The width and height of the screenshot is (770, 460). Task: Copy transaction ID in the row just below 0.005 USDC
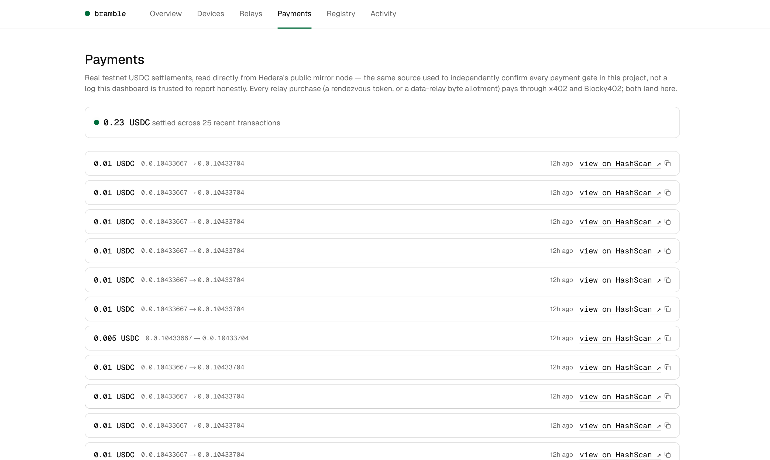point(668,367)
